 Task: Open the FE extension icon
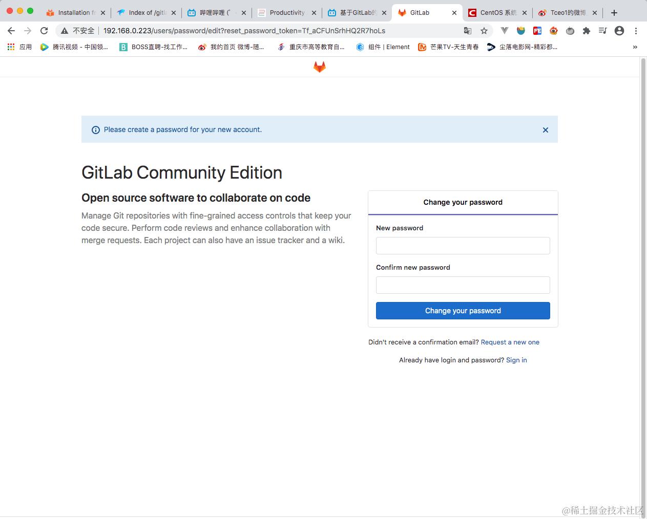click(x=537, y=31)
